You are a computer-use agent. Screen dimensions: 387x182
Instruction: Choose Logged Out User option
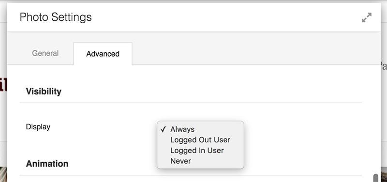pos(200,140)
